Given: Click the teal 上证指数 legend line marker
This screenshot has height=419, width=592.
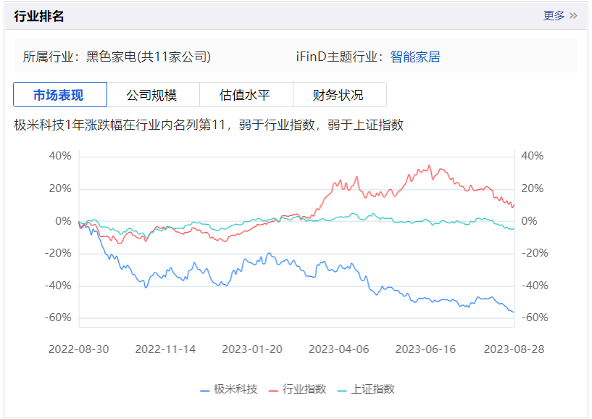Looking at the screenshot, I should coord(343,390).
